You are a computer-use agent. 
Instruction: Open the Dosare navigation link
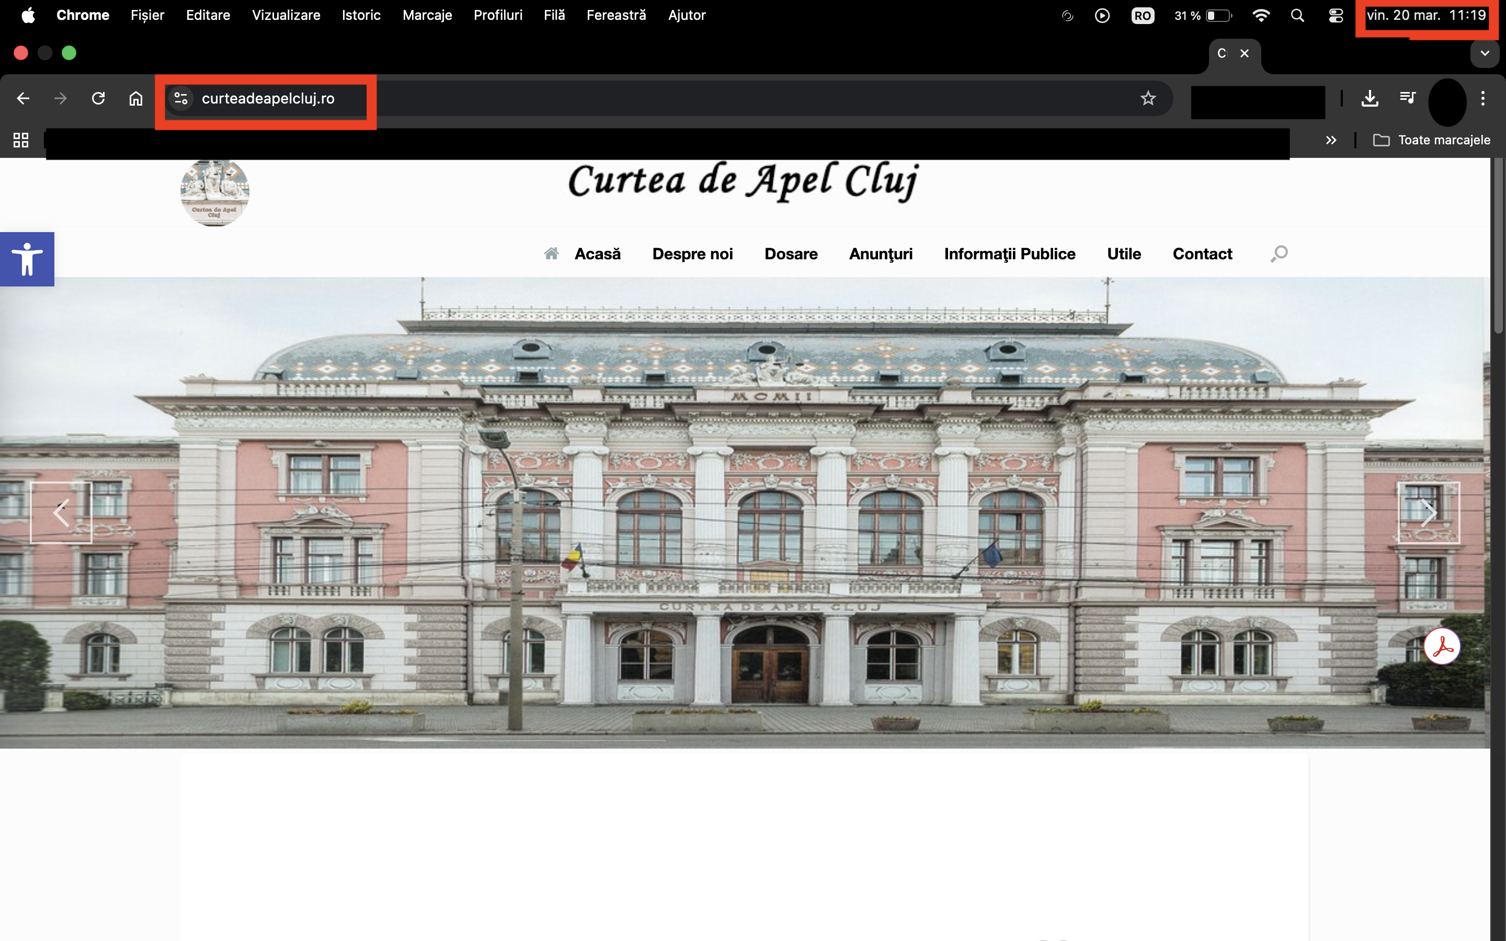pyautogui.click(x=790, y=254)
